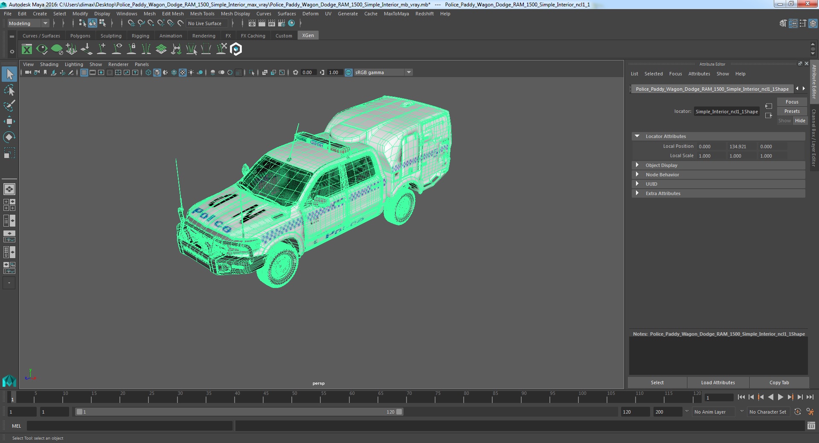Click Attribute Editor load input connection icon

point(769,106)
